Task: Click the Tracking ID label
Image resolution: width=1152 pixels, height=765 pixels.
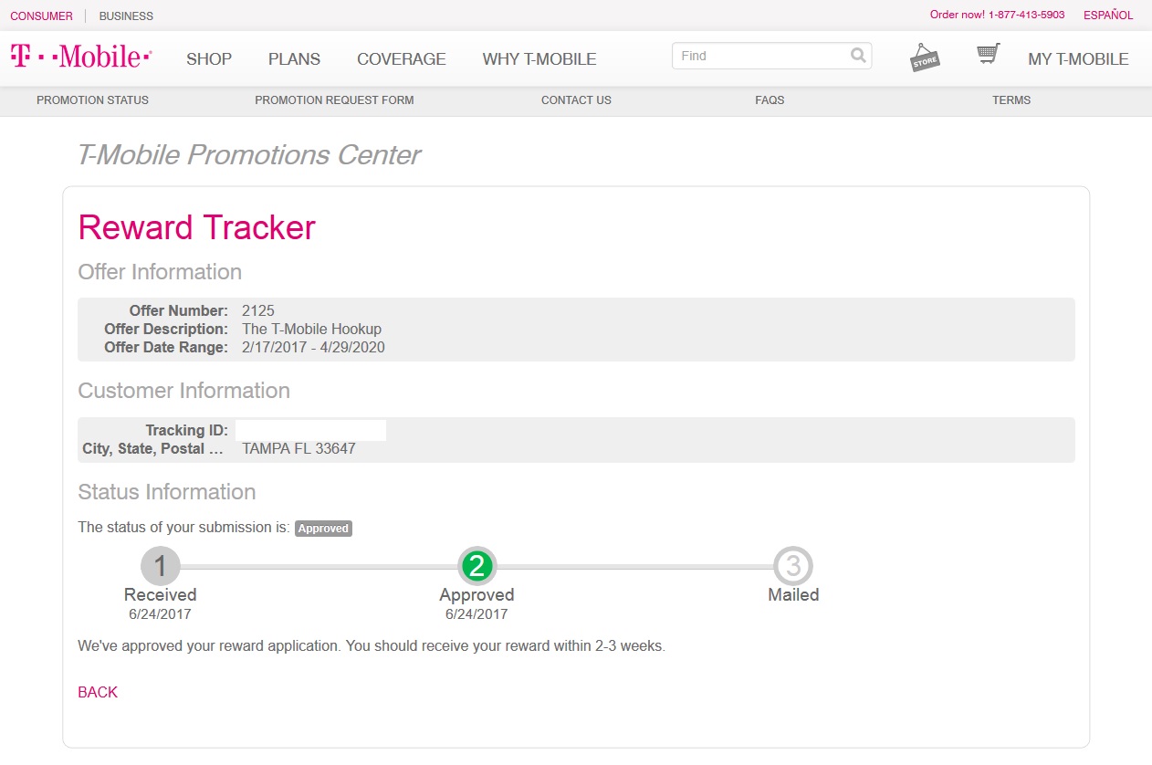Action: (187, 430)
